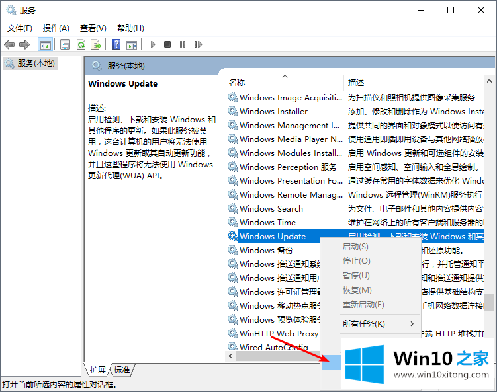
Task: Click the gear icon beside Windows Image Acquisition
Action: point(233,97)
